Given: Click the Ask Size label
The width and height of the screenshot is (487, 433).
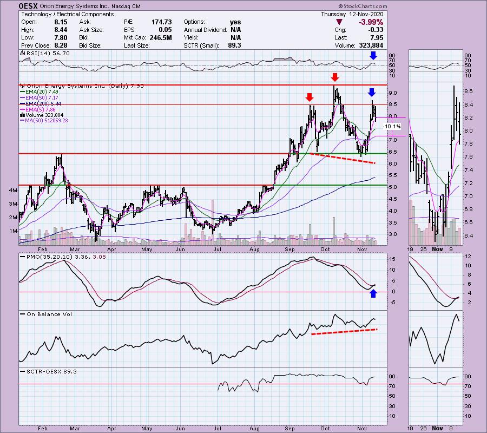Looking at the screenshot, I should [x=91, y=30].
